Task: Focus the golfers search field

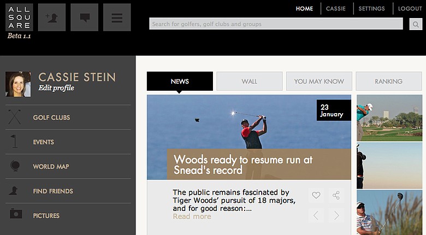Action: [276, 24]
